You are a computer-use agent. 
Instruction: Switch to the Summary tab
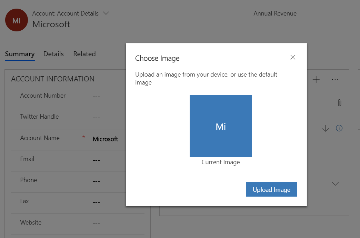tap(20, 54)
